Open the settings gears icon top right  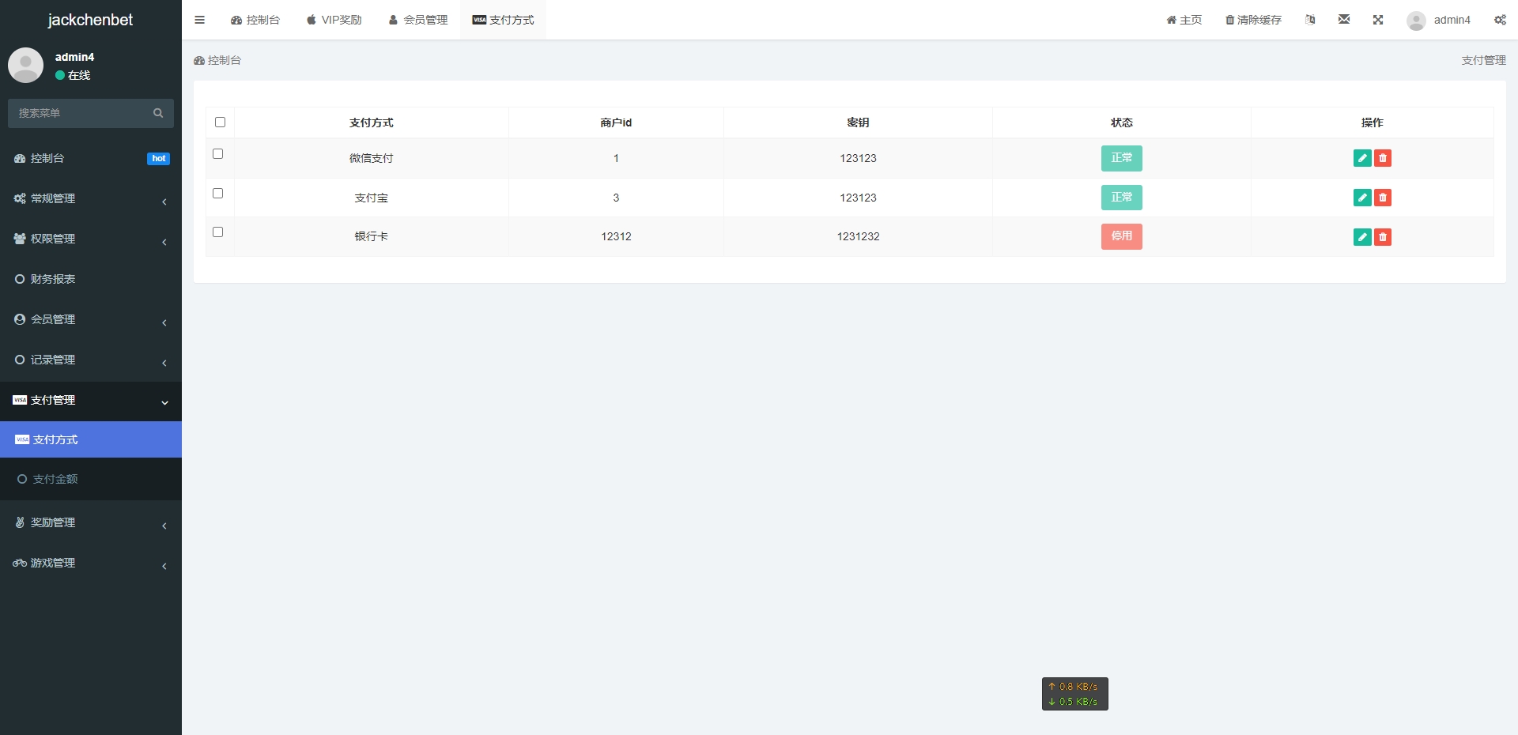[x=1499, y=20]
